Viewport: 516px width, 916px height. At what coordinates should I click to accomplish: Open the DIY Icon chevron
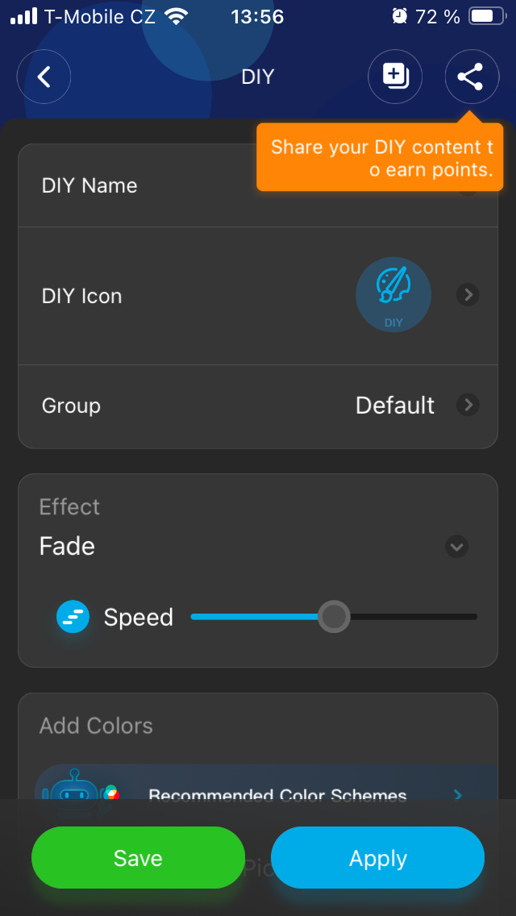tap(468, 295)
